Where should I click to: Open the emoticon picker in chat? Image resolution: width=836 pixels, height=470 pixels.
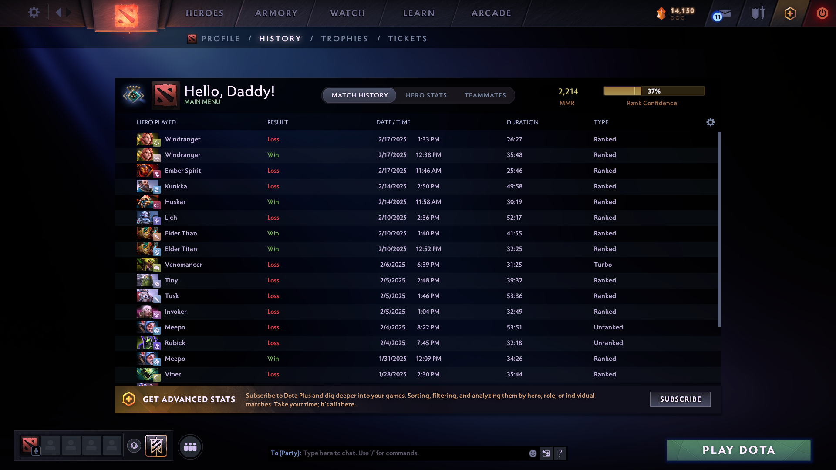tap(533, 453)
